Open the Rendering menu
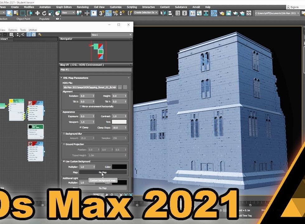 pyautogui.click(x=83, y=7)
